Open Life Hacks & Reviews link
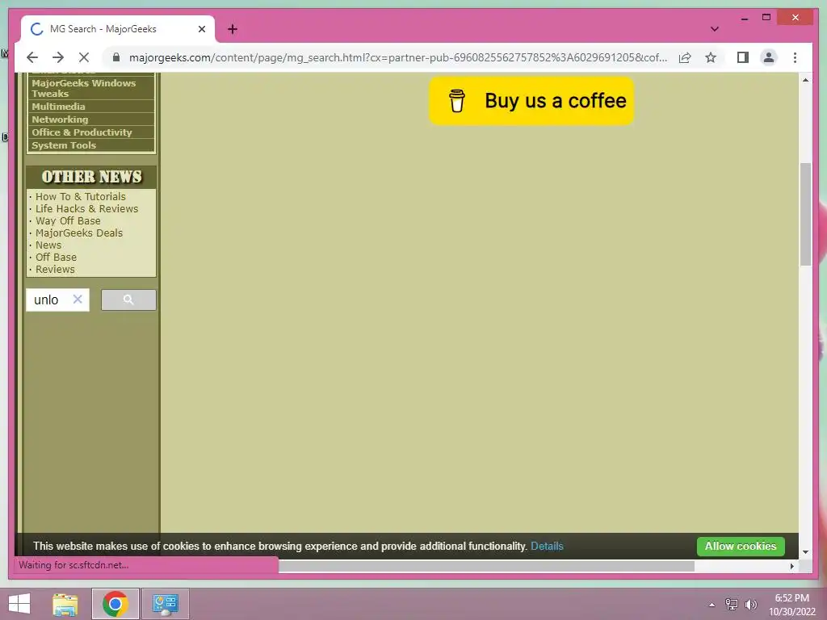Viewport: 827px width, 620px height. click(86, 209)
